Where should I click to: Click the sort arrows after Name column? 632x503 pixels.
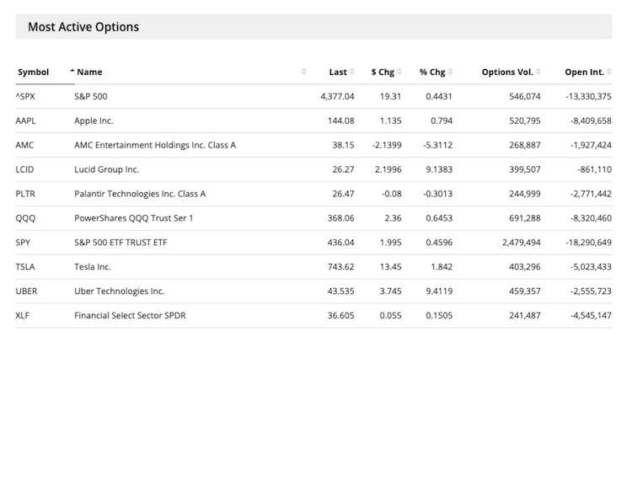click(303, 72)
